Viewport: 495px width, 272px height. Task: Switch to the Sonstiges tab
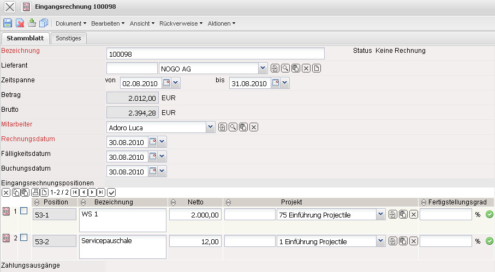(68, 38)
